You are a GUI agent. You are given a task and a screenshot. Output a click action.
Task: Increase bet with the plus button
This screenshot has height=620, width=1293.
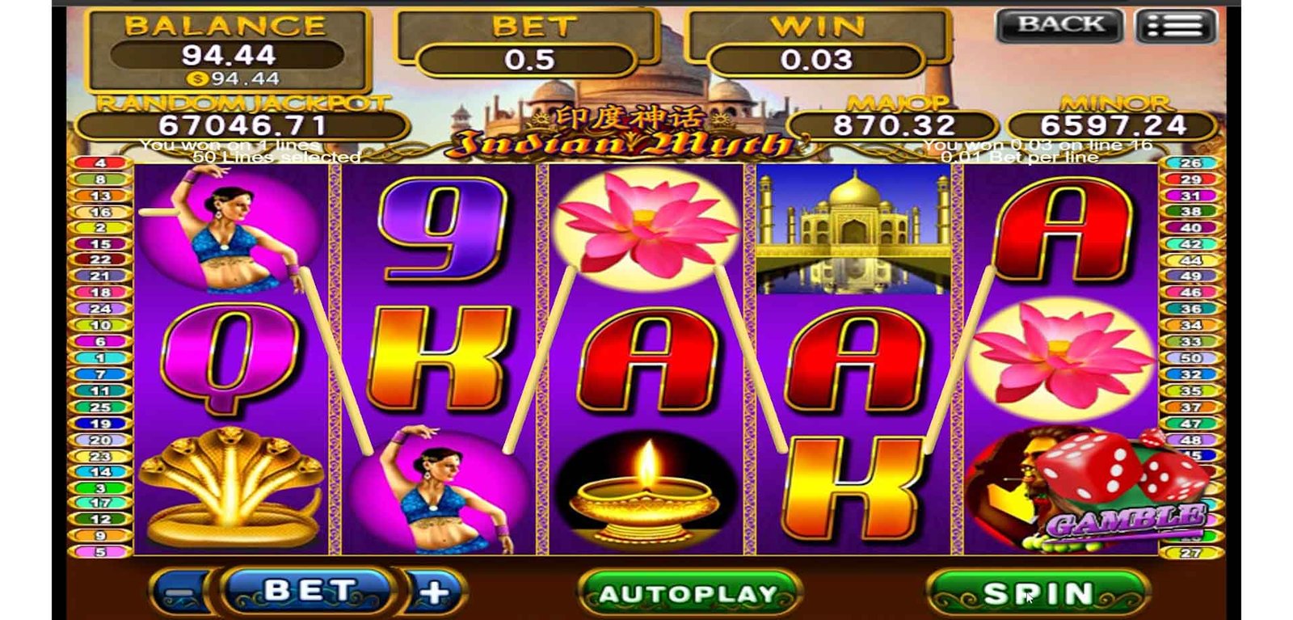click(x=433, y=593)
